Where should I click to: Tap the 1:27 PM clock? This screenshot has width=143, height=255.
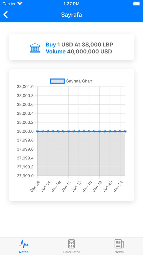(x=71, y=4)
